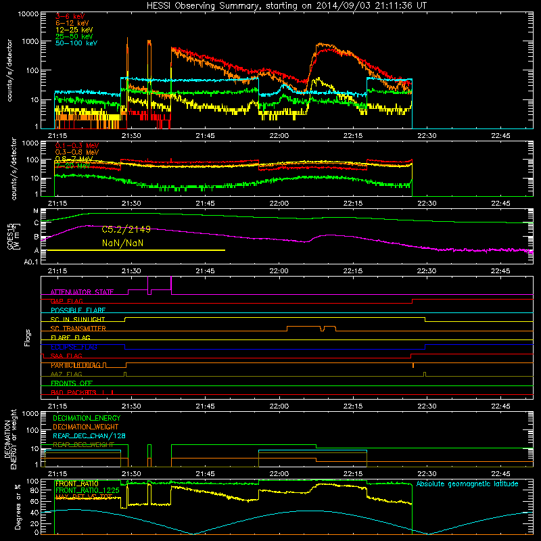This screenshot has height=541, width=541.
Task: Click the HESSI Observing Summary title
Action: point(286,5)
